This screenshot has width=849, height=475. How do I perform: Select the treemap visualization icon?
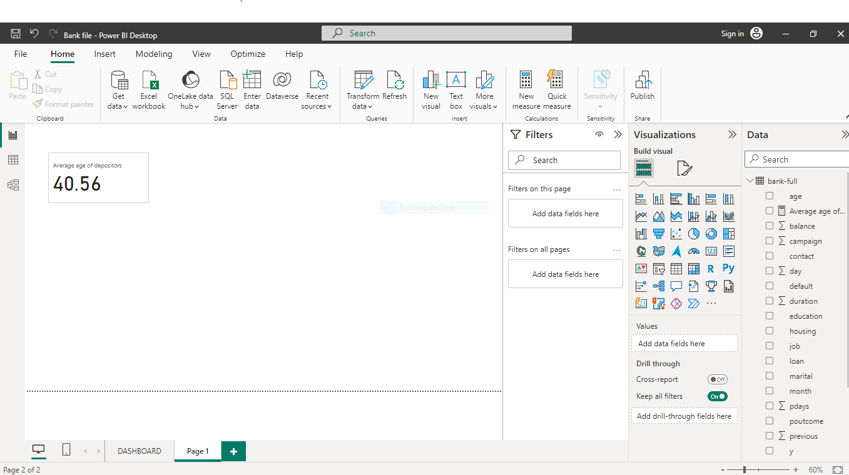tap(728, 233)
